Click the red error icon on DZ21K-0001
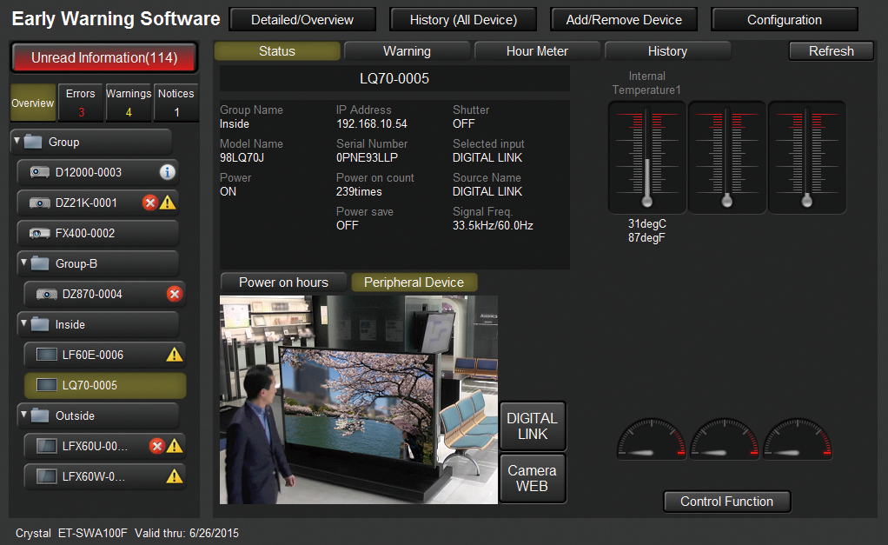 coord(150,203)
